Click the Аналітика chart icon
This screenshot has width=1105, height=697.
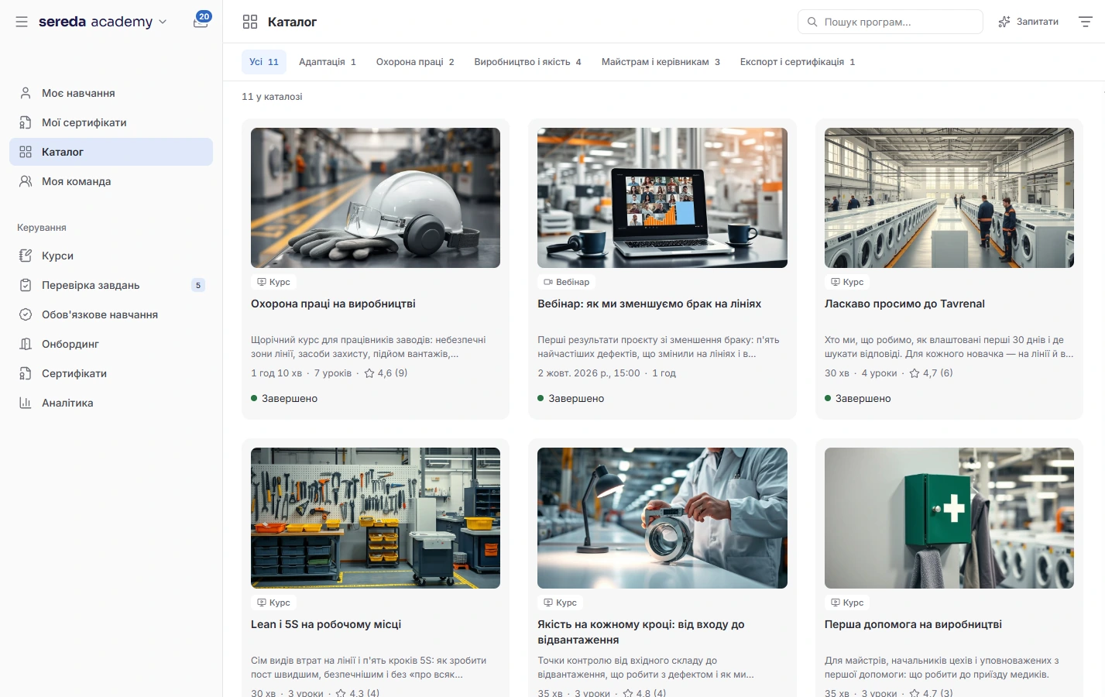point(26,403)
